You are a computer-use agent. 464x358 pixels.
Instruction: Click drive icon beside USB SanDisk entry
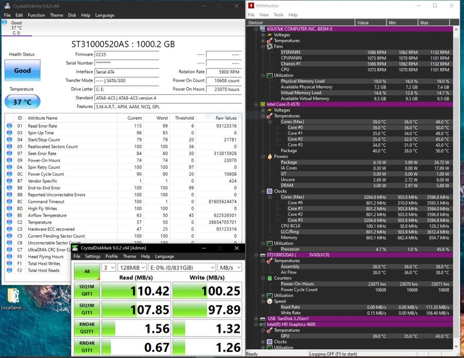tap(263, 319)
